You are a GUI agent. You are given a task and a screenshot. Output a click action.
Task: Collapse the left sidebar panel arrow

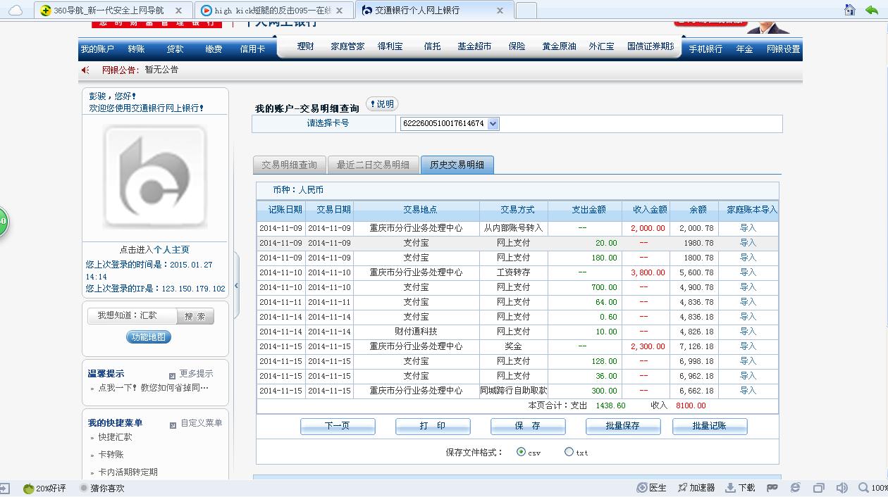coord(236,286)
